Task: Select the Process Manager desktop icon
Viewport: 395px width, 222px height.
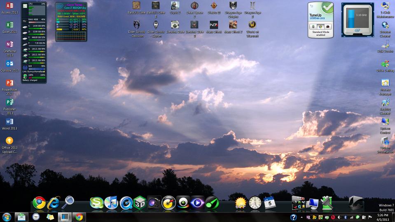Action: 385,87
